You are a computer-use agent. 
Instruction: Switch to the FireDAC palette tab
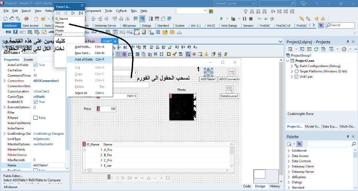pos(265,25)
